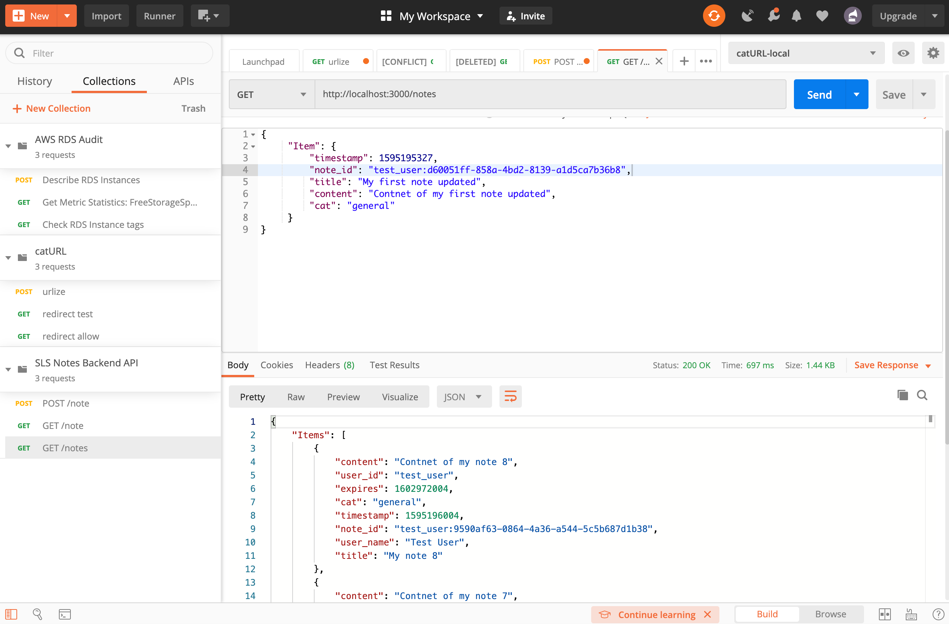Open the capture requests satellite icon
949x624 pixels.
tap(747, 16)
